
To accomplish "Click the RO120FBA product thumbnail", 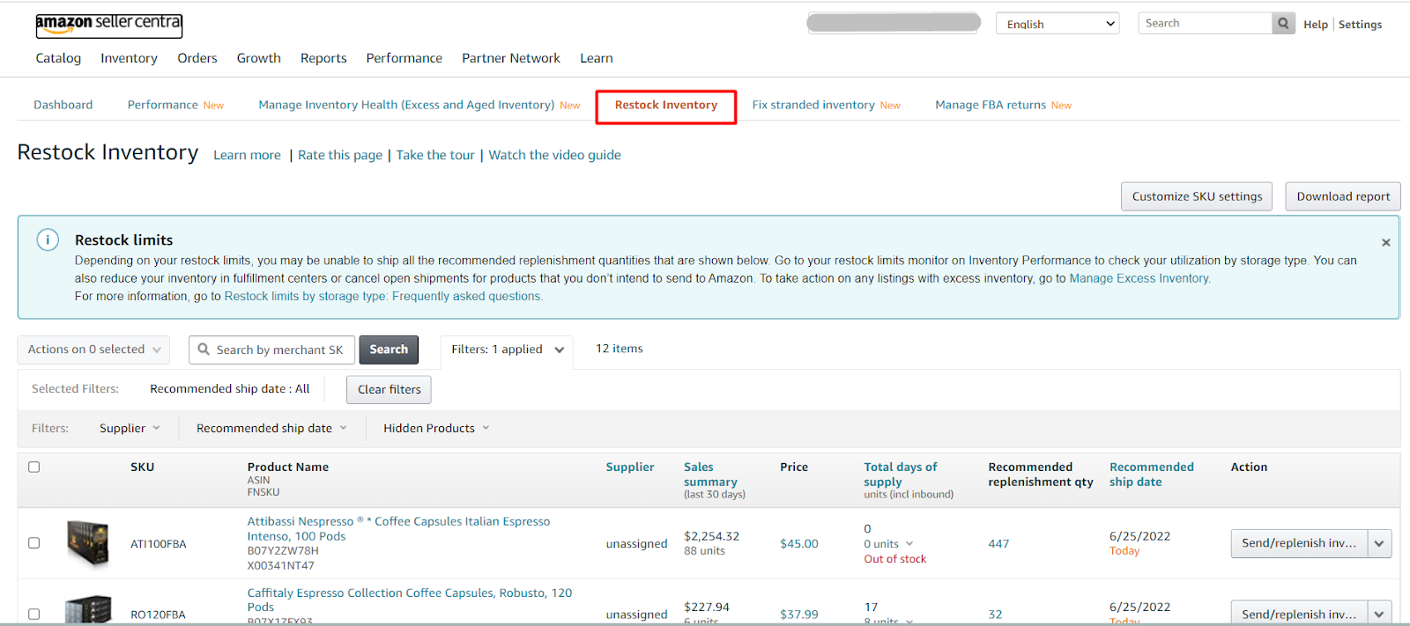I will (88, 611).
